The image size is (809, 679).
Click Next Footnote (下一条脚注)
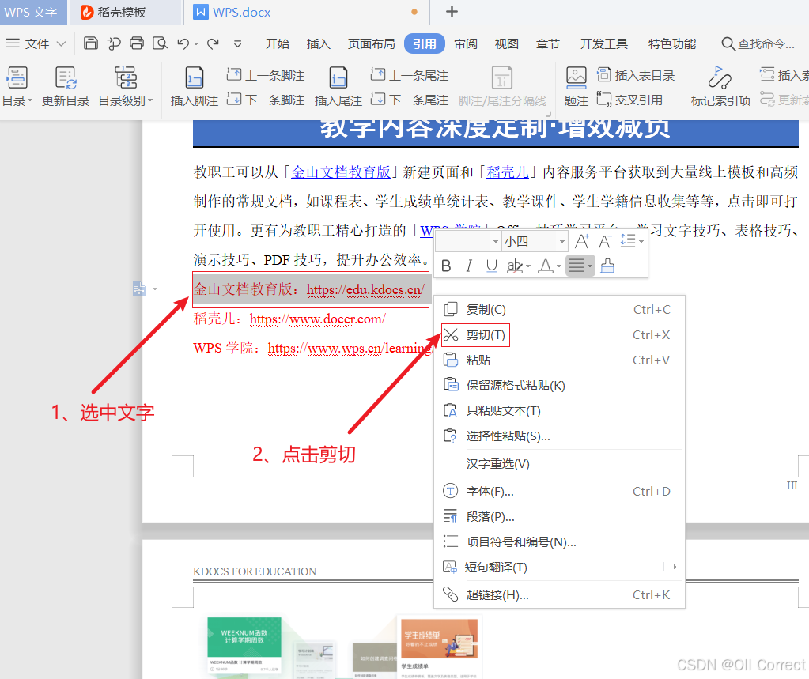pyautogui.click(x=265, y=100)
